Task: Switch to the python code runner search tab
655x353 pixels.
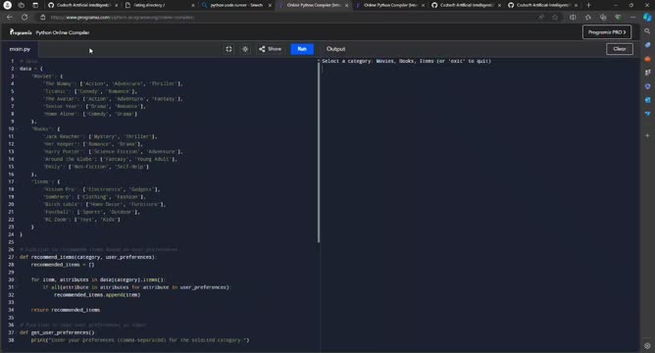Action: 236,5
